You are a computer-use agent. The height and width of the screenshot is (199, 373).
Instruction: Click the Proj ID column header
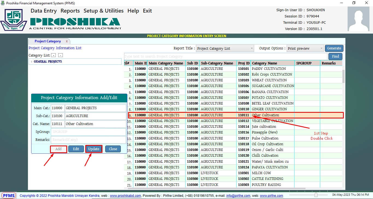click(243, 63)
